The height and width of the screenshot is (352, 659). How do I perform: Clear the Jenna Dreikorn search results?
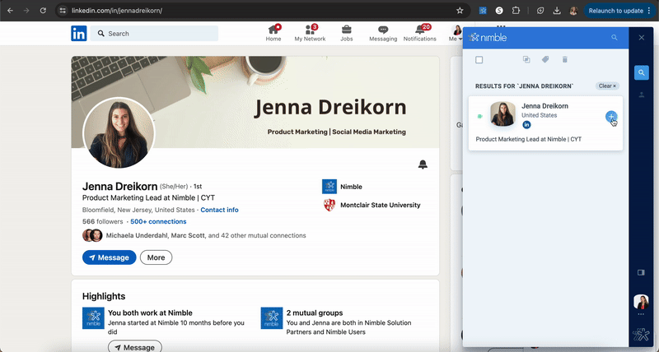pyautogui.click(x=607, y=86)
